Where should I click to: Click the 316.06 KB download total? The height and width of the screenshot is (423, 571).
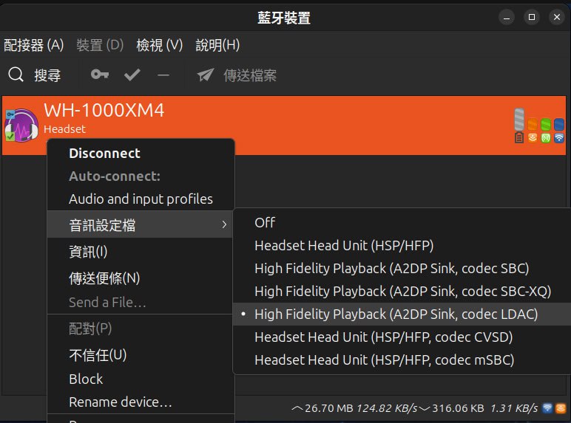pyautogui.click(x=458, y=408)
